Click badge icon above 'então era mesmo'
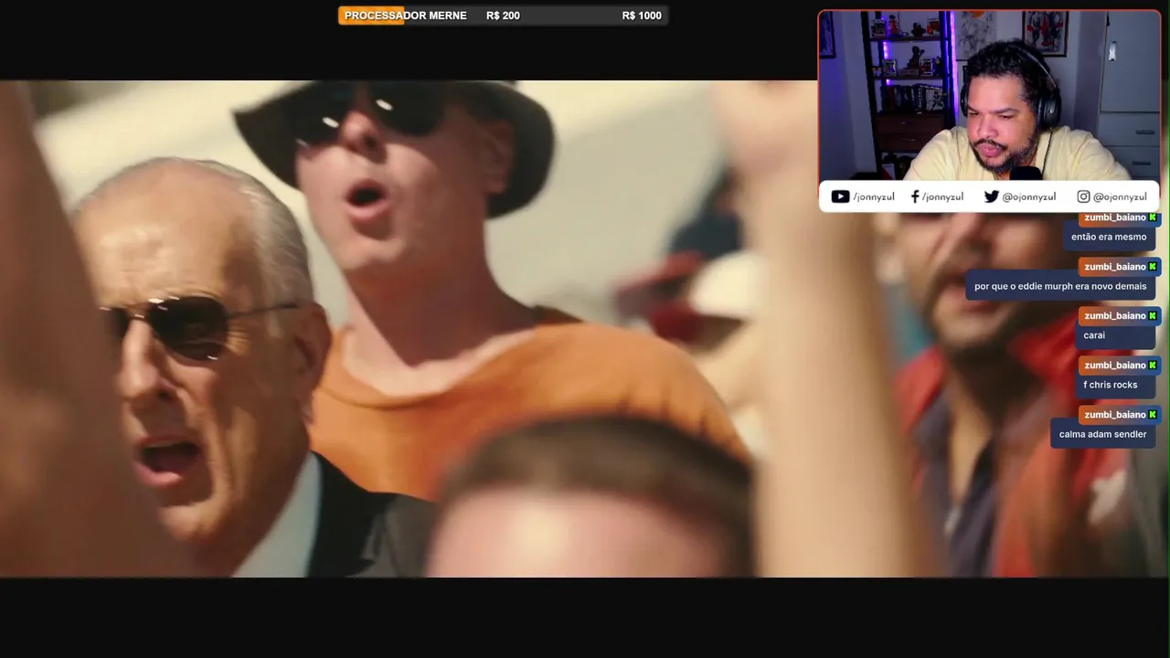The image size is (1170, 658). [1153, 218]
